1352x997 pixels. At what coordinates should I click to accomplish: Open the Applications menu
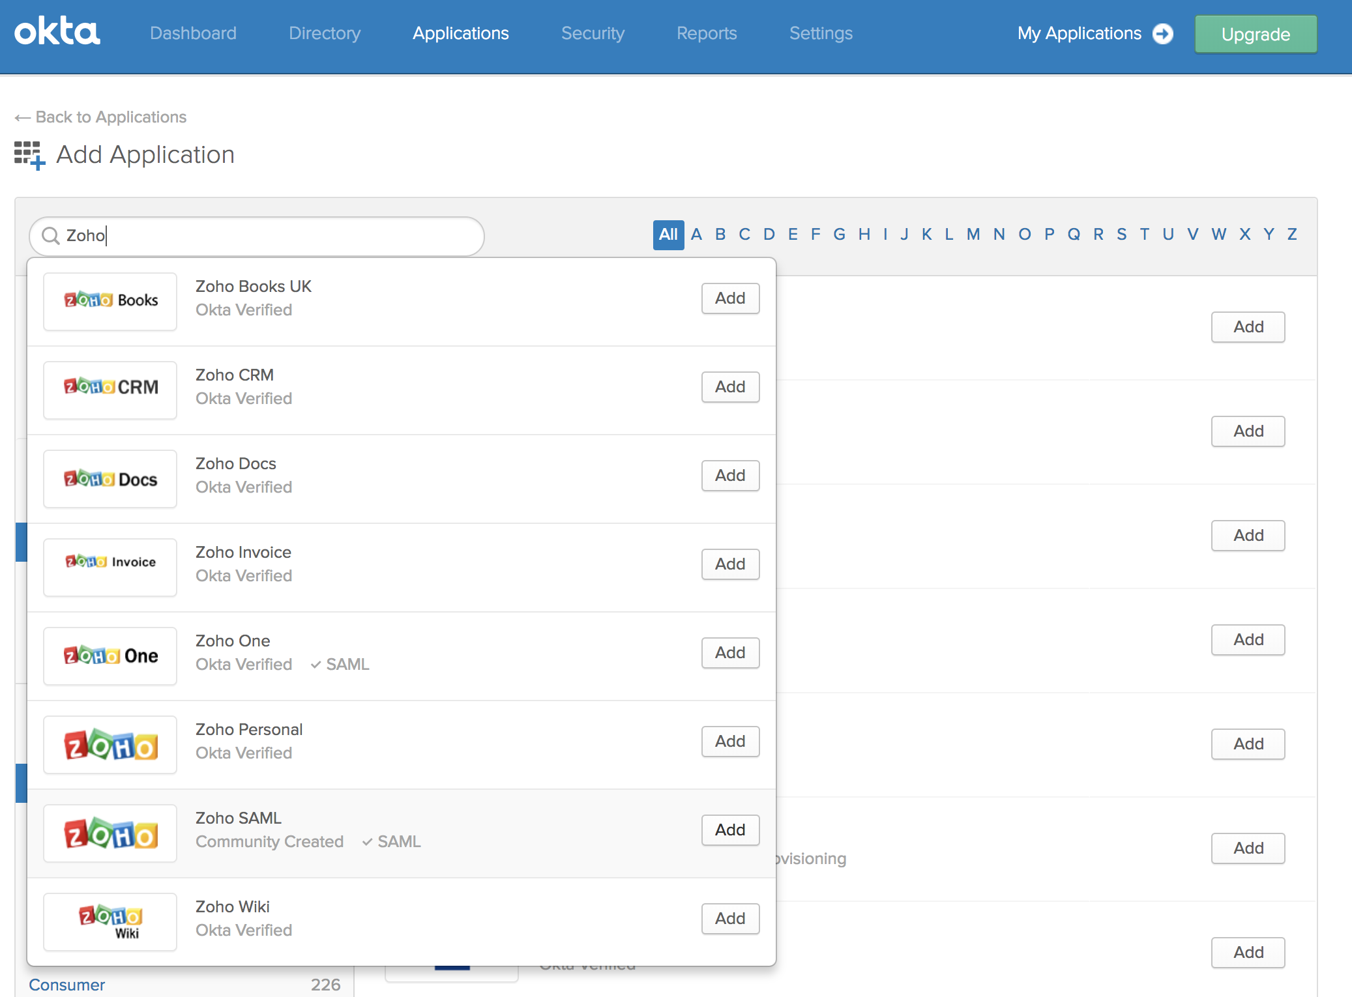point(460,33)
